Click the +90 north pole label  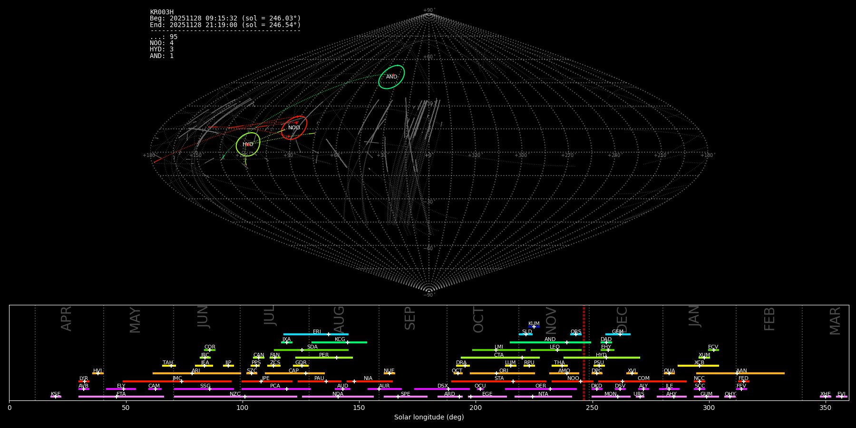coord(428,10)
